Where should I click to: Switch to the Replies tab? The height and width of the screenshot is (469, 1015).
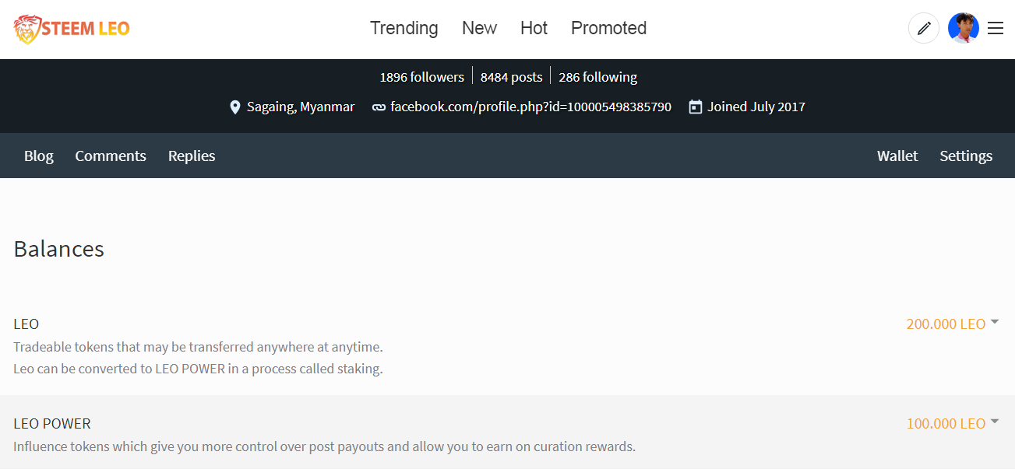192,156
